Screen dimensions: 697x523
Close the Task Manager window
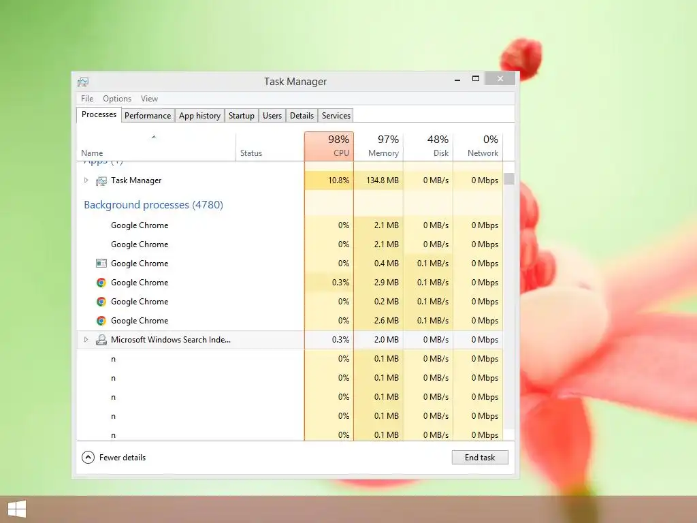point(500,79)
